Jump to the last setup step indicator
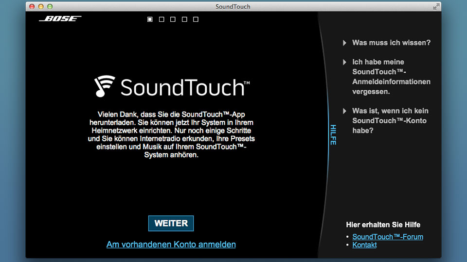 pyautogui.click(x=196, y=19)
